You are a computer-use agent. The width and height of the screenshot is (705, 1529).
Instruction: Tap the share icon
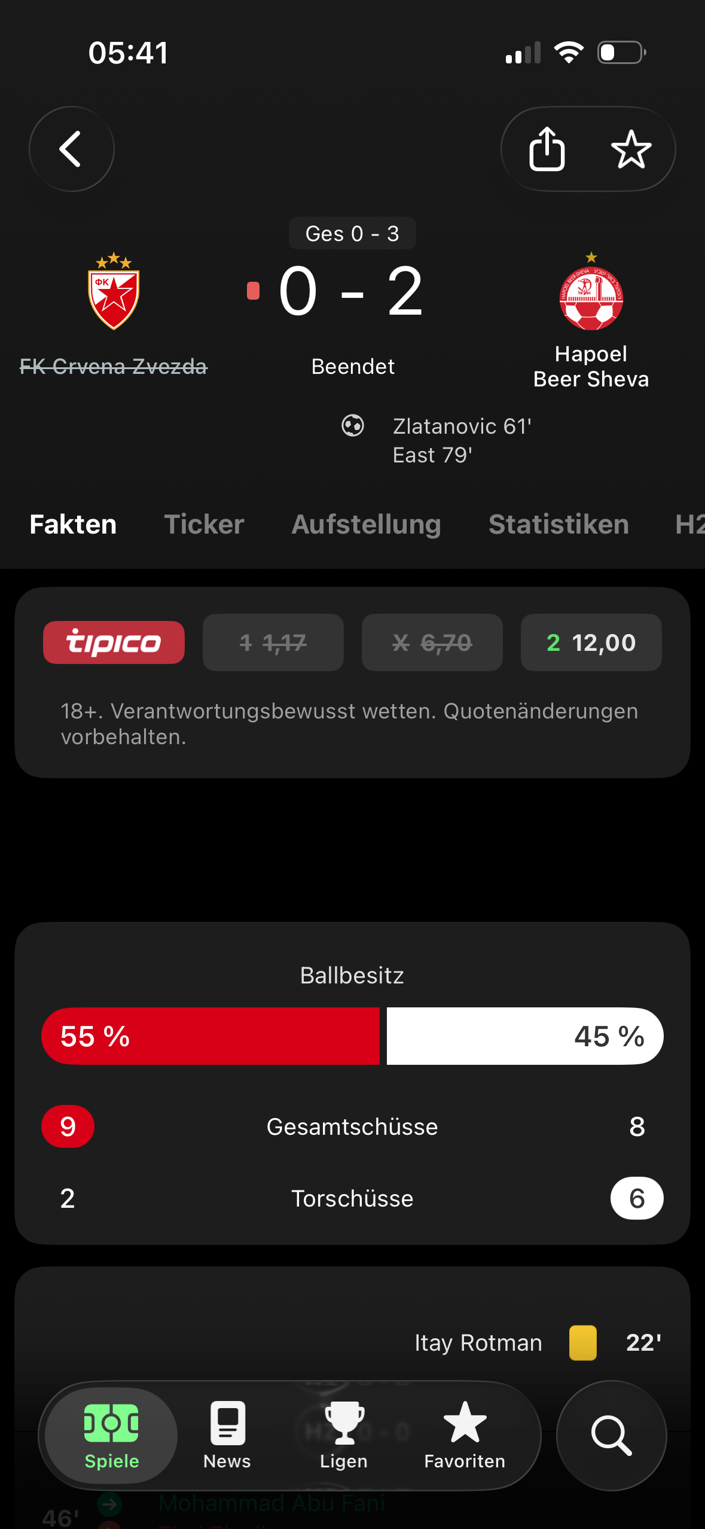(547, 149)
